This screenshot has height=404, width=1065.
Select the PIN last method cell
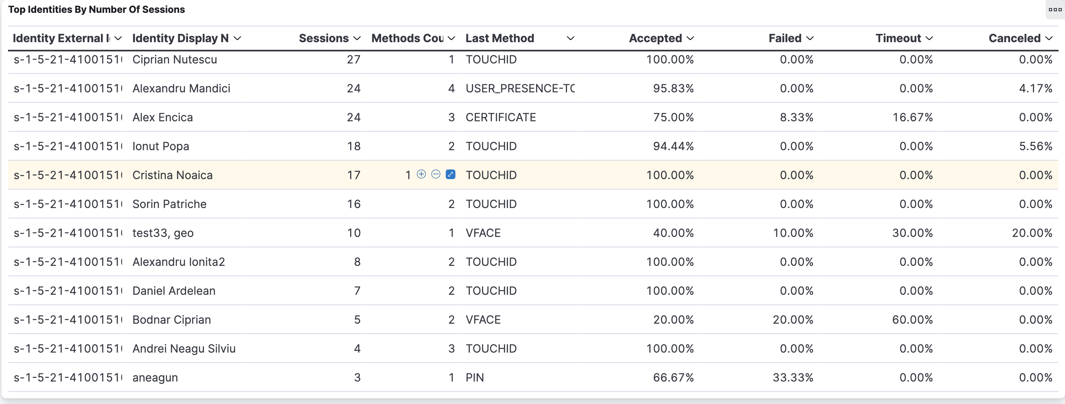475,378
